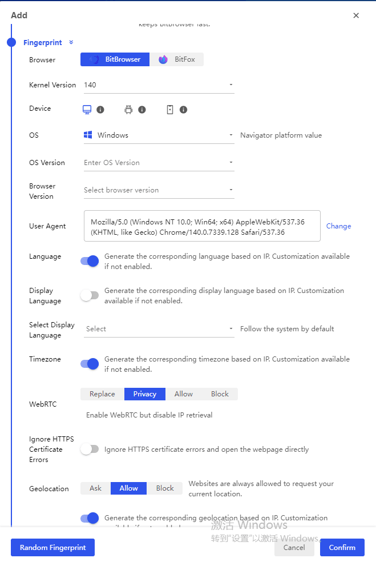Select the Android device icon

click(x=128, y=110)
